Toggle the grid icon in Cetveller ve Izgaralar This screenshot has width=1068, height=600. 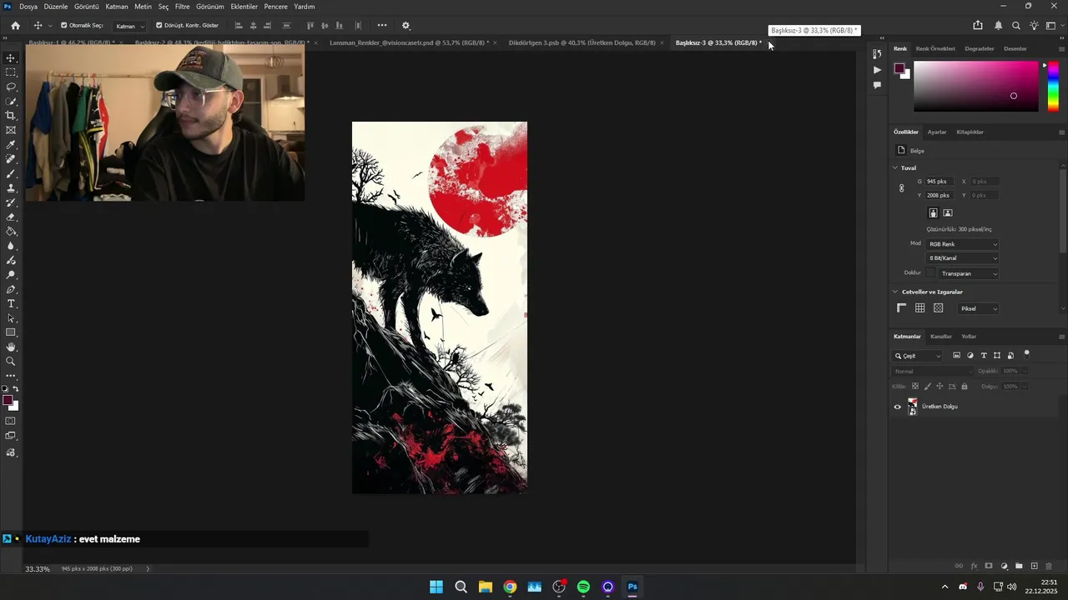click(919, 308)
